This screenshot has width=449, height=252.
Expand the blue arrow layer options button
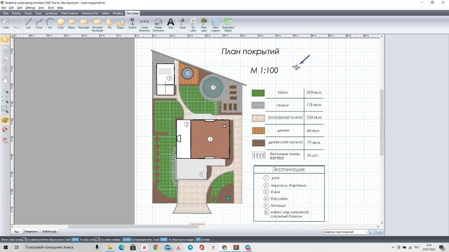(380, 232)
